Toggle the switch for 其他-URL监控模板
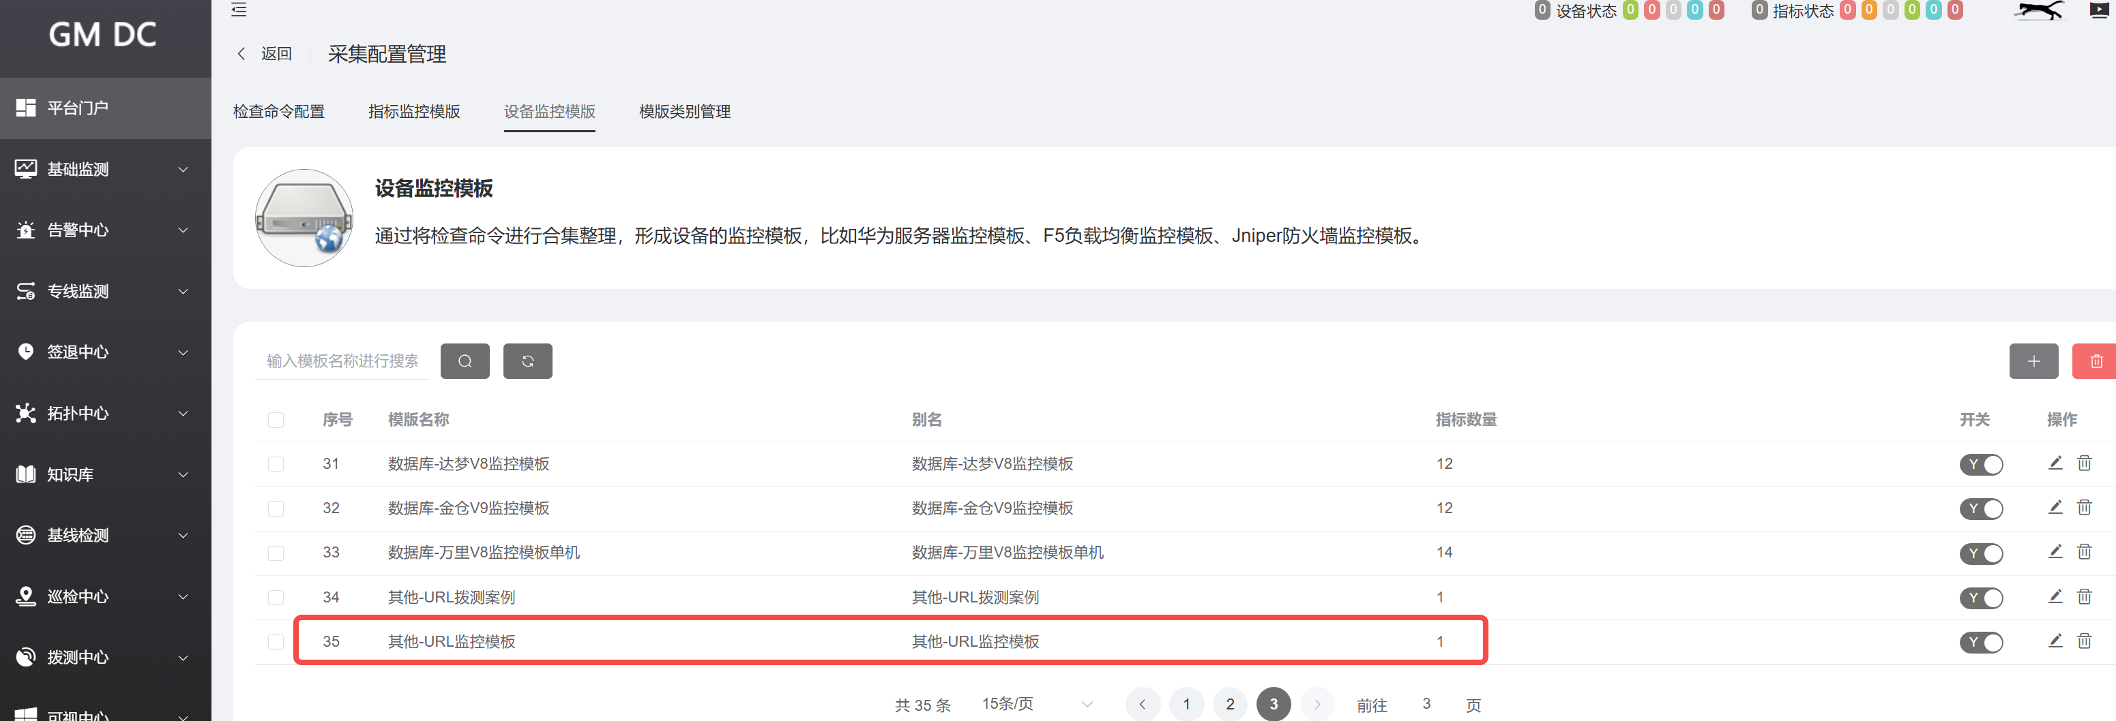 pos(1982,641)
